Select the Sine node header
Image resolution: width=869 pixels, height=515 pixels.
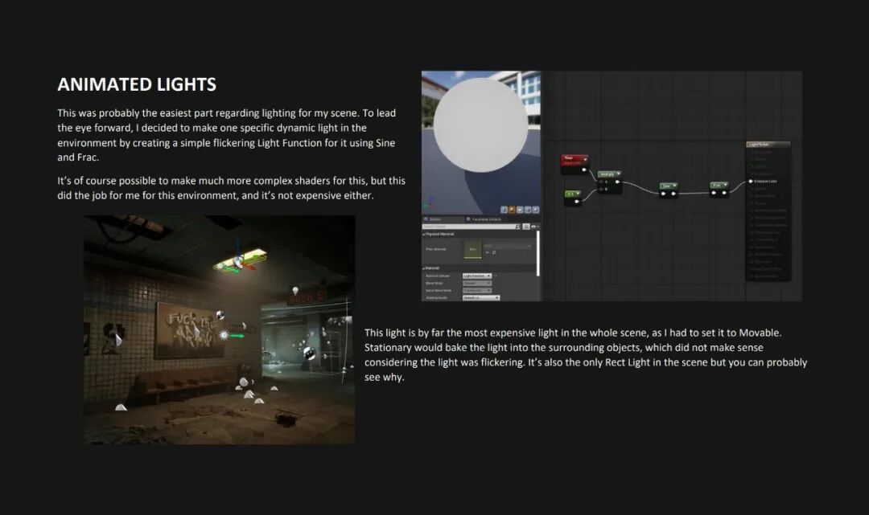click(x=669, y=186)
